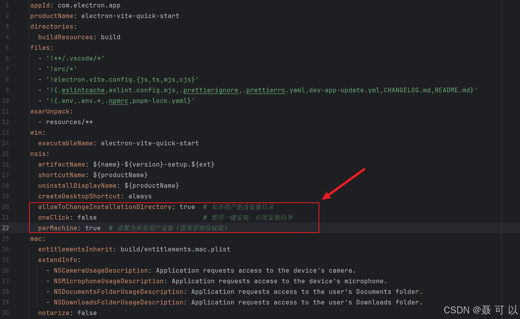Click 'NSMicrophoneUsageDescription' key

pos(109,281)
